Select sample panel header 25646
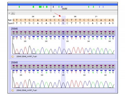Viewport: 125px width, 95px height. 14,29
